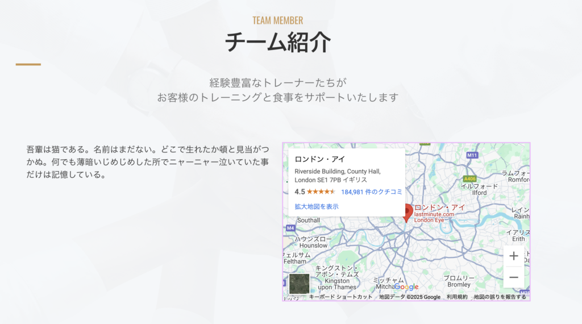
Task: Click the A406 road badge
Action: (x=469, y=178)
